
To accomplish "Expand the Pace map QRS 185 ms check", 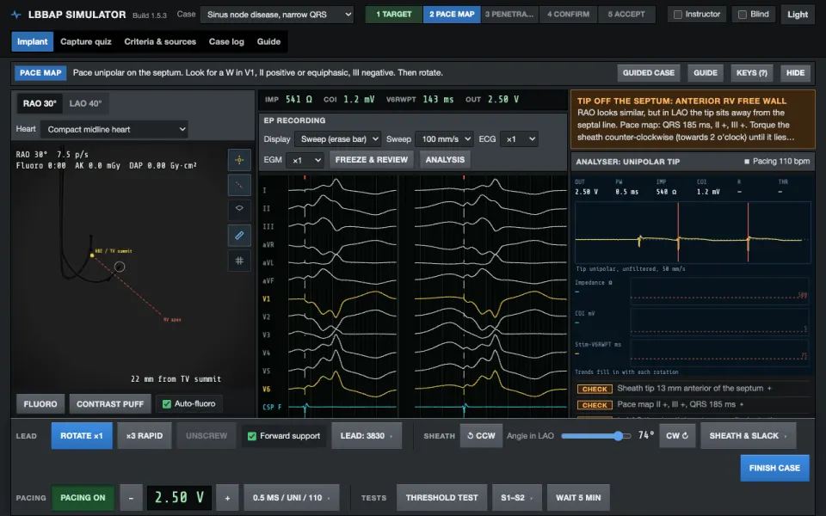I will [x=693, y=404].
